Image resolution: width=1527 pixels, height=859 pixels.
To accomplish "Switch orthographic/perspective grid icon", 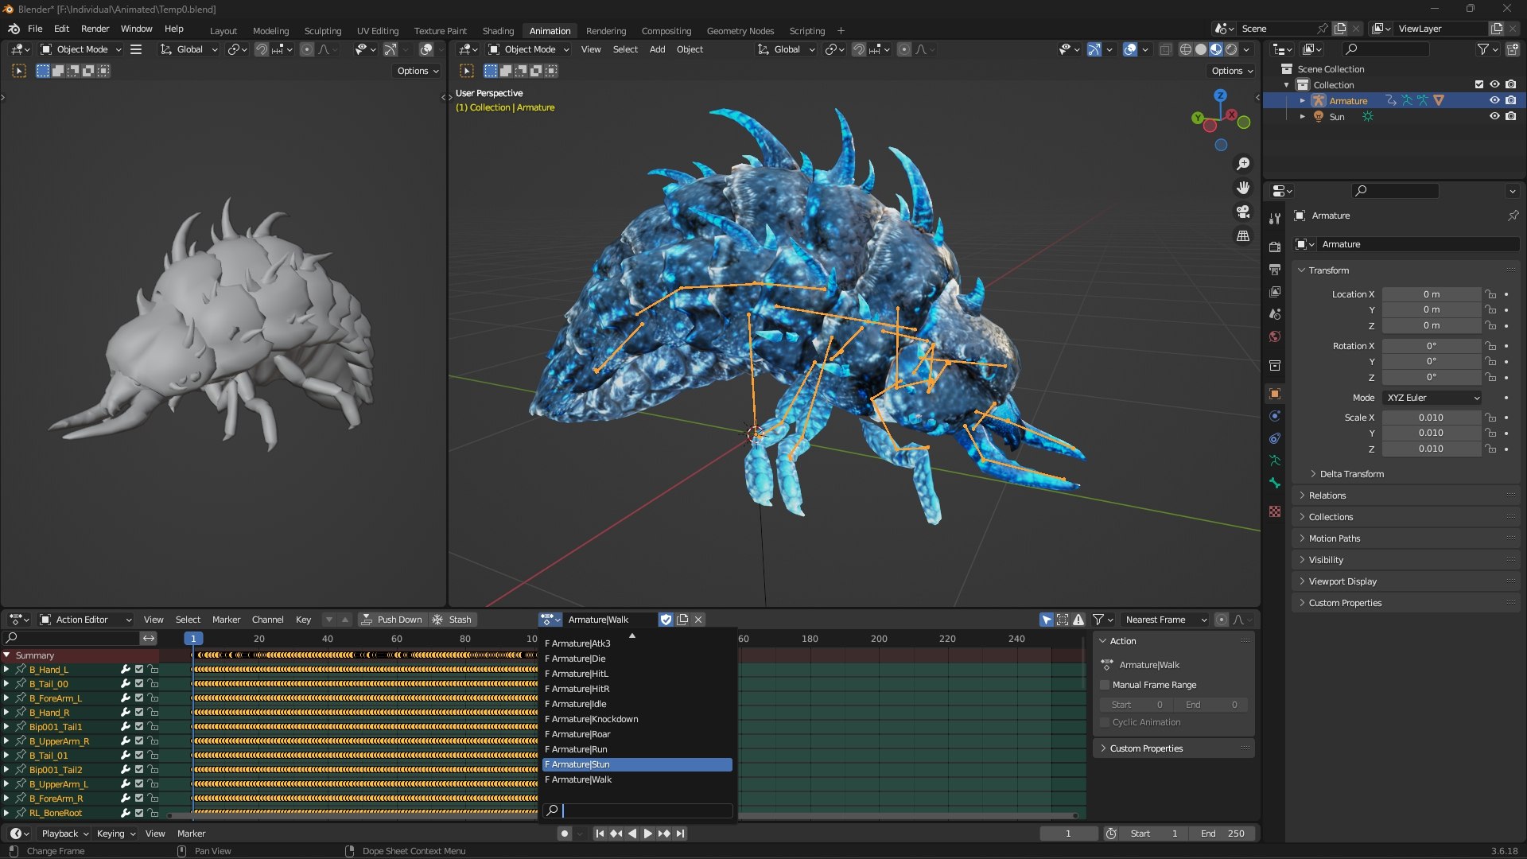I will pos(1243,235).
